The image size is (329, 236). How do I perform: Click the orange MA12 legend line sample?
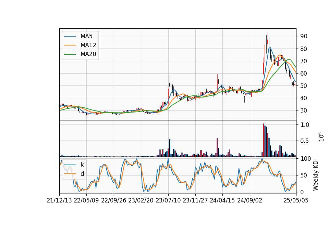point(70,45)
